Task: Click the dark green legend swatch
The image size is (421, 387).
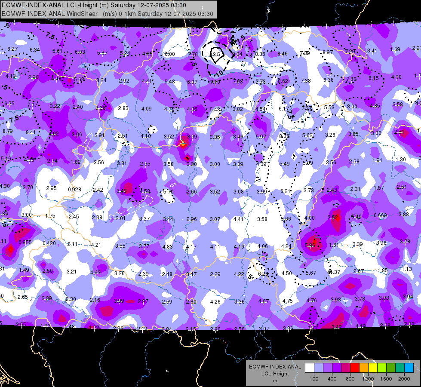Action: click(391, 368)
